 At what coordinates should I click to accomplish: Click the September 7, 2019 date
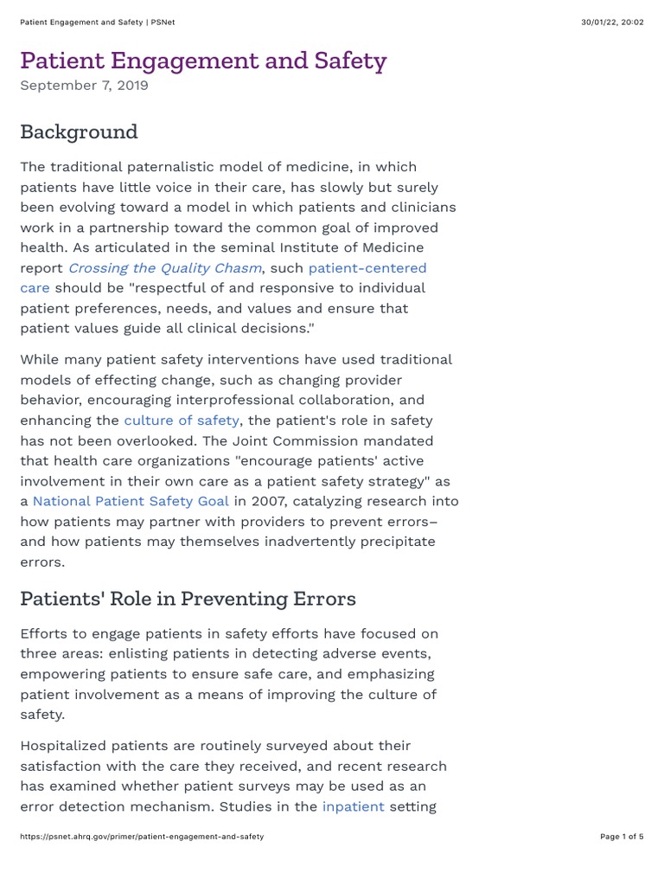(84, 86)
